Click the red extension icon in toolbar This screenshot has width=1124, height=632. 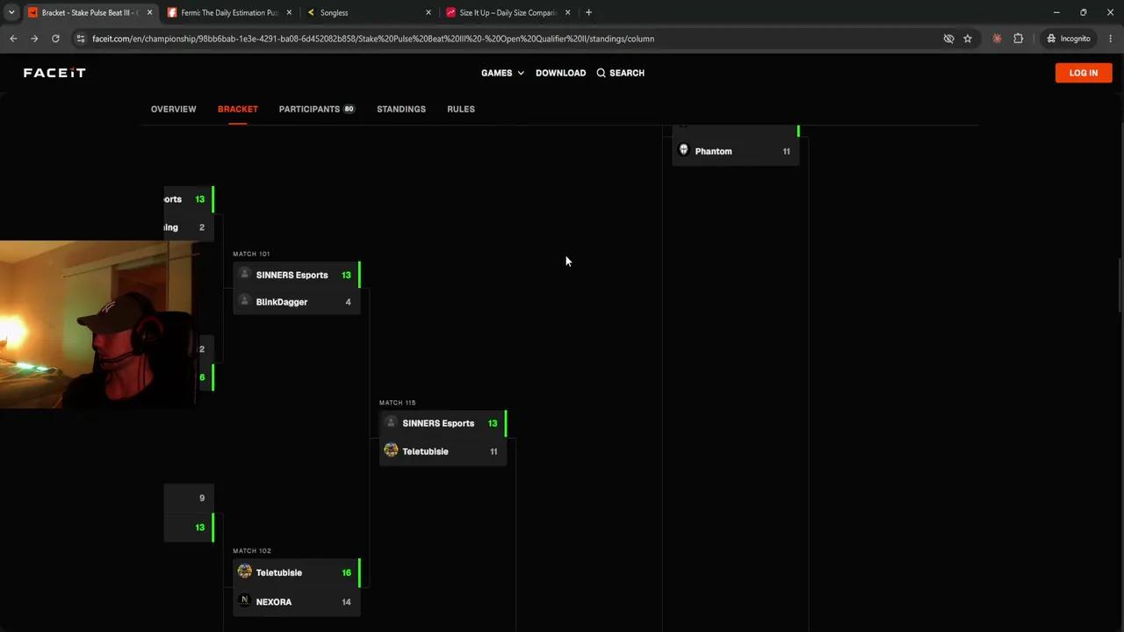coord(997,39)
